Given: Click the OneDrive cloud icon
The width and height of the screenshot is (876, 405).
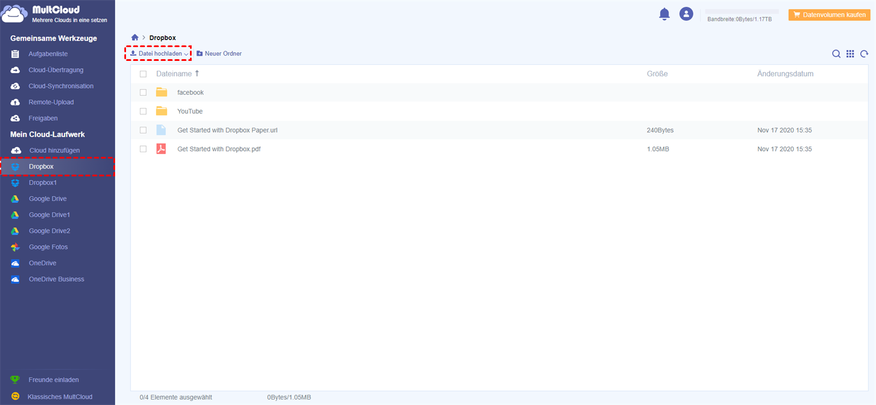Looking at the screenshot, I should [16, 263].
